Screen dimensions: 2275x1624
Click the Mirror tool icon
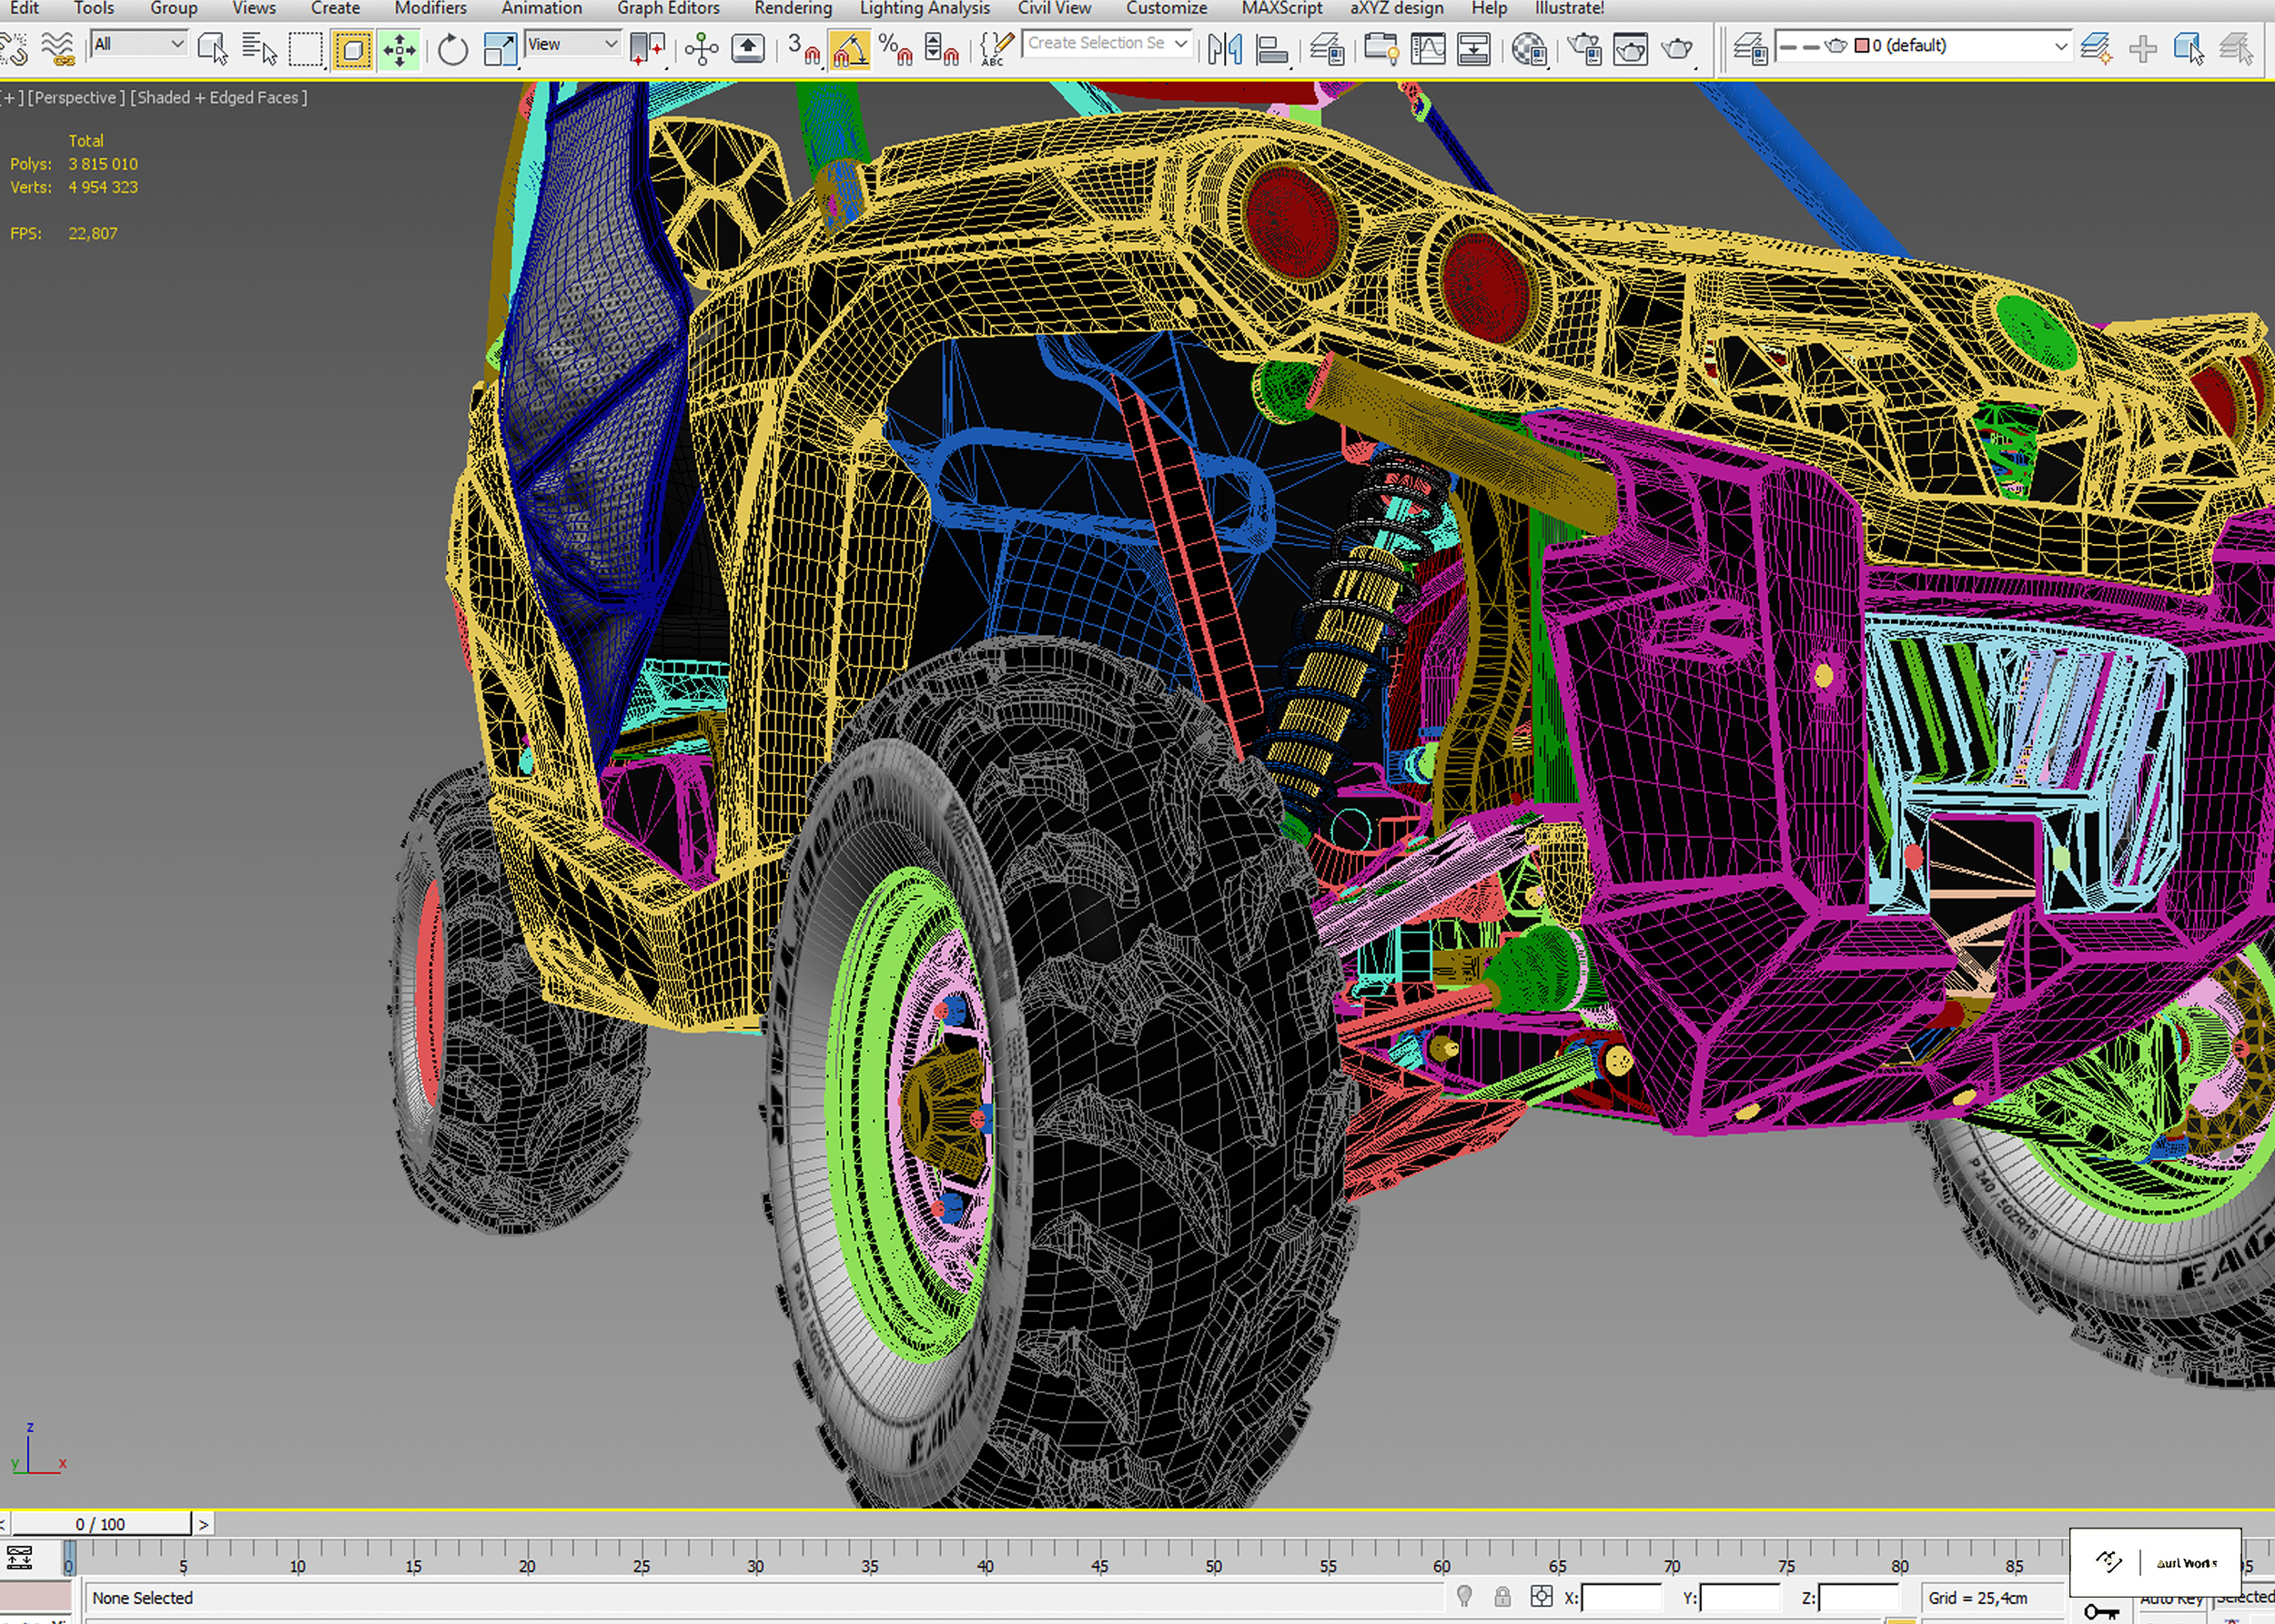pos(1224,49)
